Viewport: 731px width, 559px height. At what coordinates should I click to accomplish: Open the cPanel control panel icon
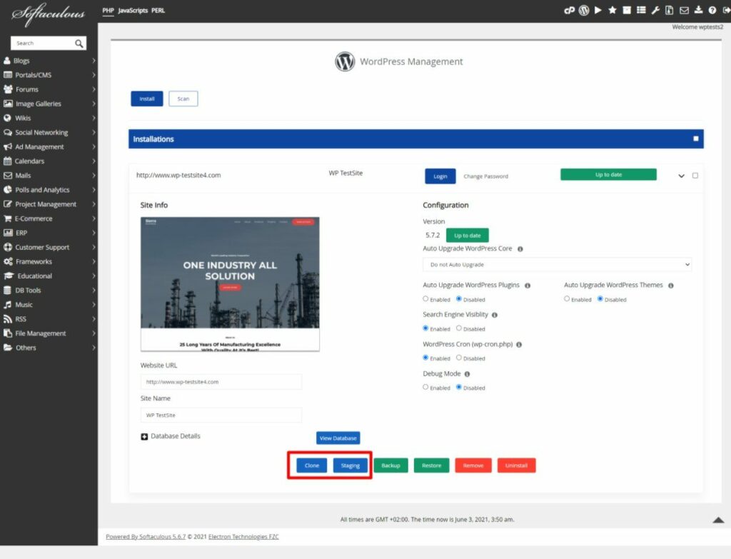[x=569, y=10]
